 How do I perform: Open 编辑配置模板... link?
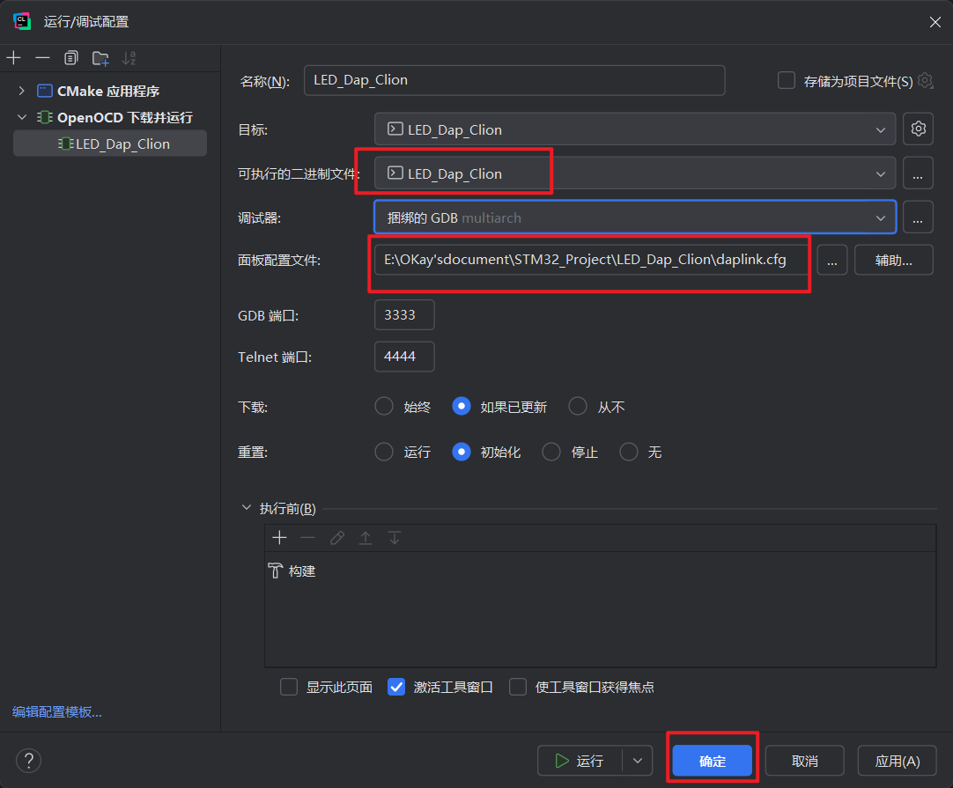57,711
